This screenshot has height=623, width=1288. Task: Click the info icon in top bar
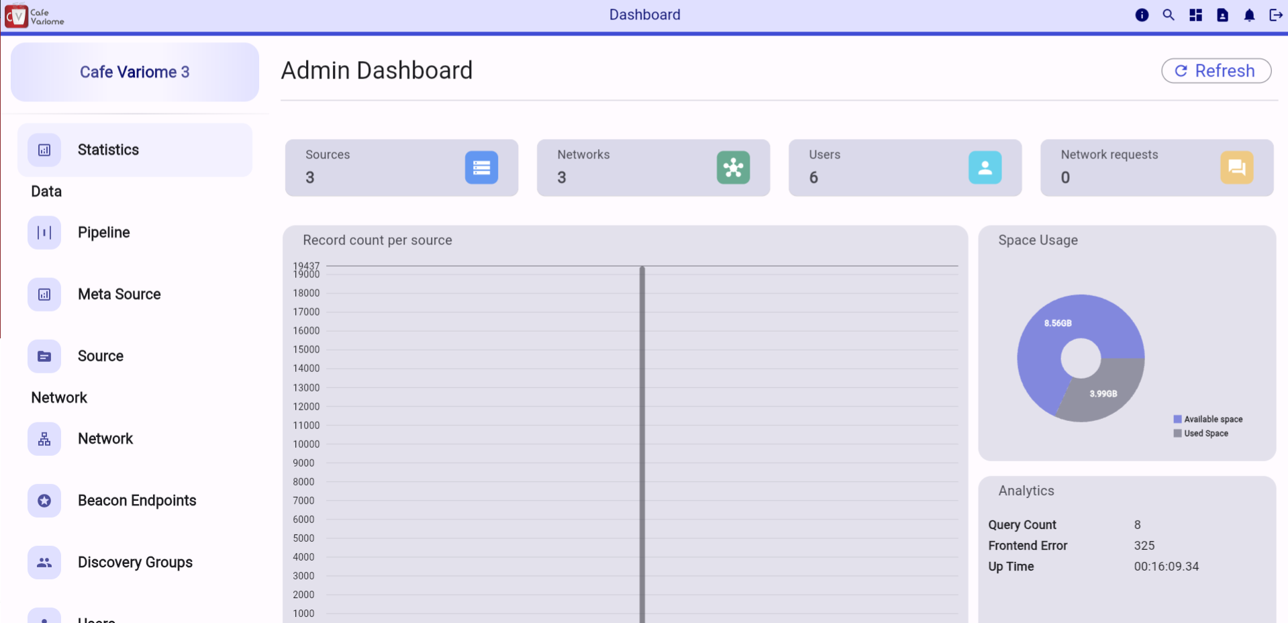pos(1142,15)
